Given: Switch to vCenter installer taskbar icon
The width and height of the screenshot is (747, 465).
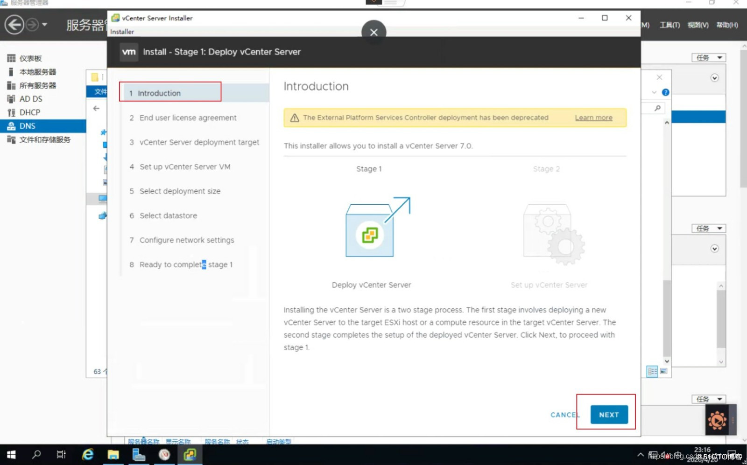Looking at the screenshot, I should pos(190,454).
